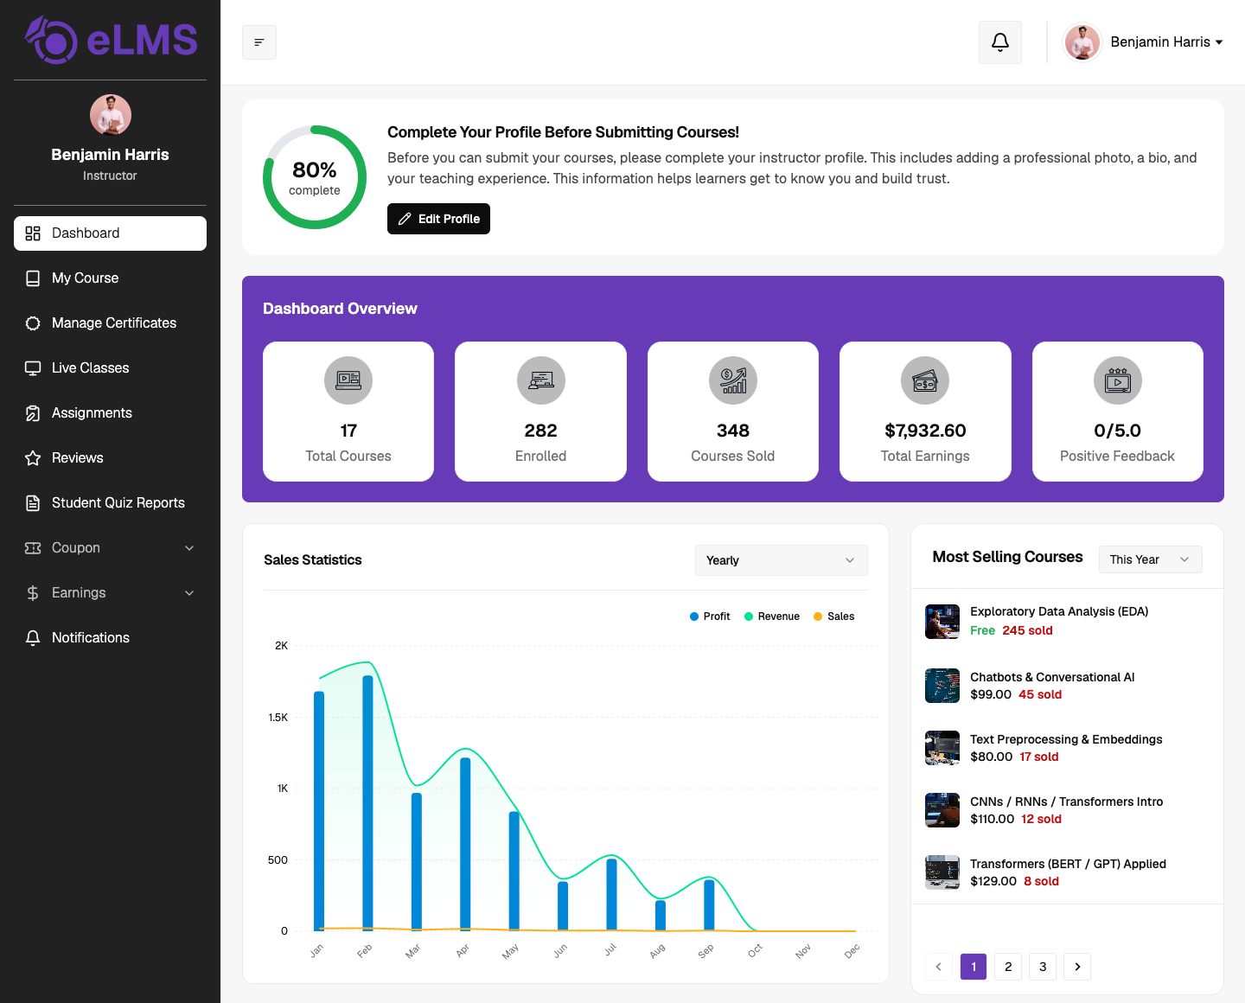1245x1003 pixels.
Task: Click the Manage Certificates badge icon
Action: [x=33, y=323]
